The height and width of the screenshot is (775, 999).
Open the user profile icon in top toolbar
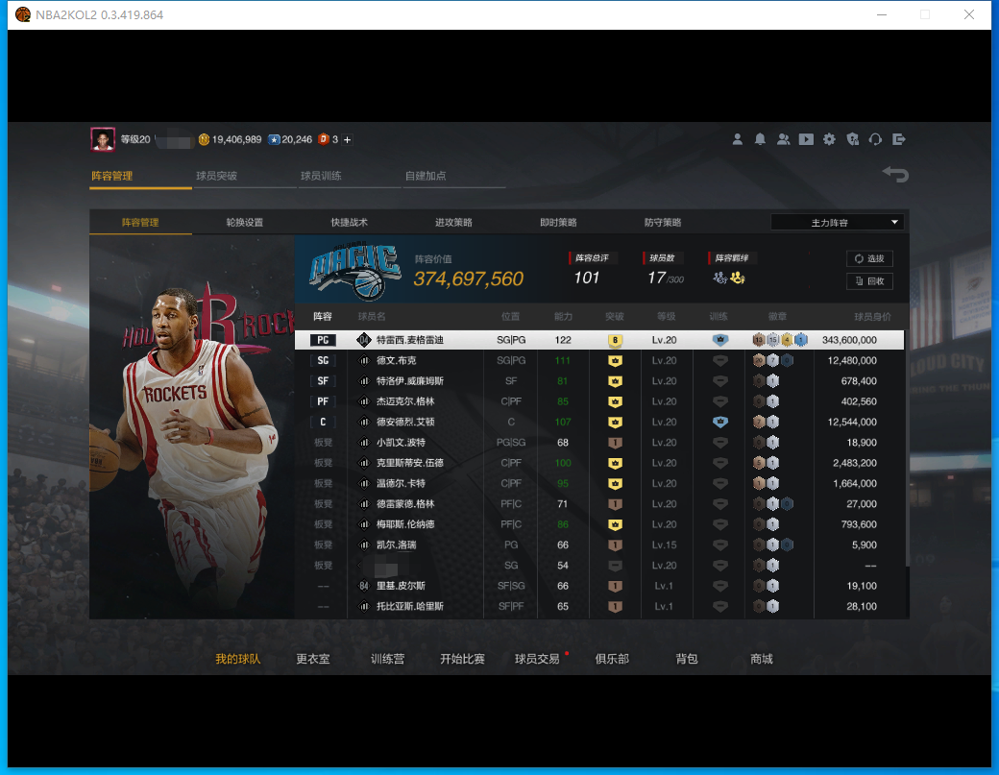[x=737, y=139]
